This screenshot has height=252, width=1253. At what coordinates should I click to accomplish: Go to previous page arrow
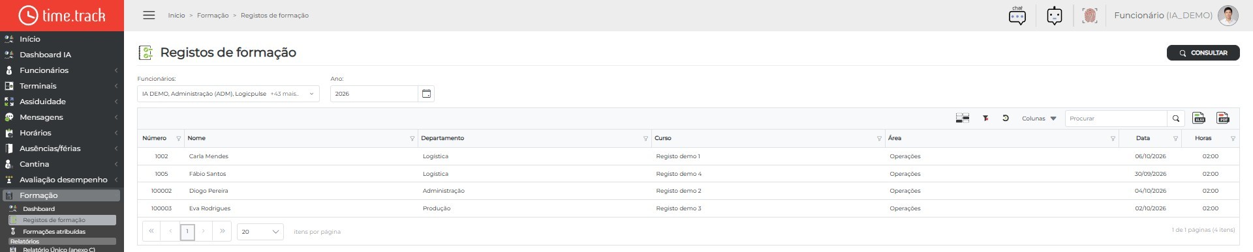[170, 231]
